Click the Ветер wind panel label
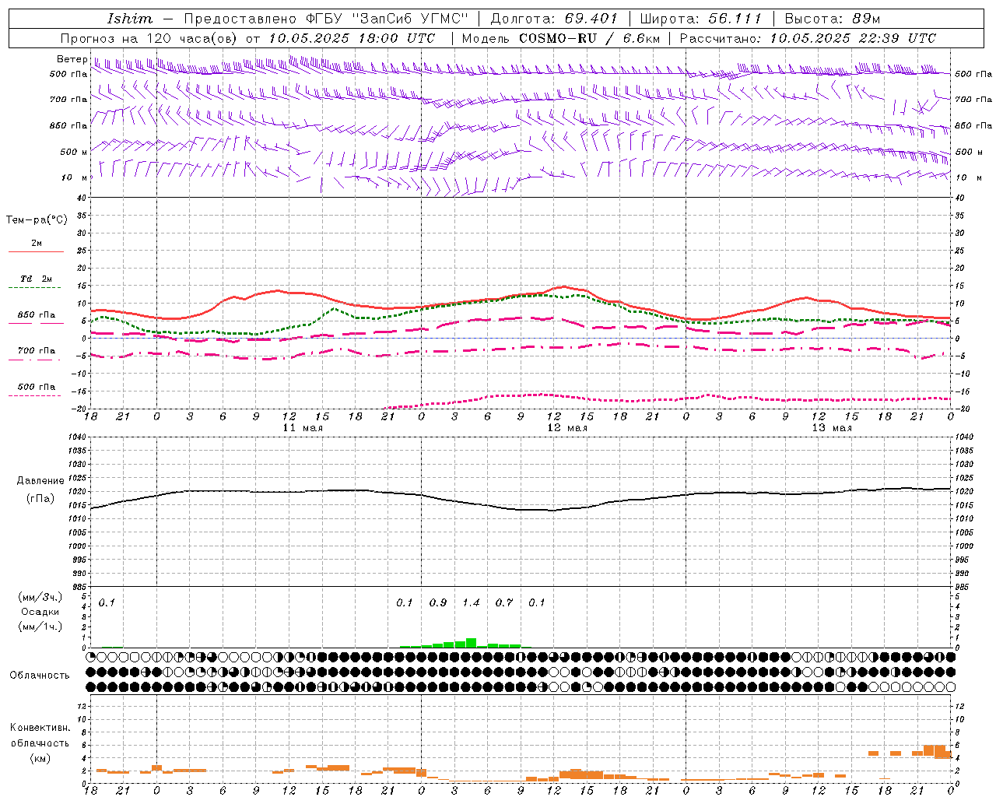 click(72, 59)
